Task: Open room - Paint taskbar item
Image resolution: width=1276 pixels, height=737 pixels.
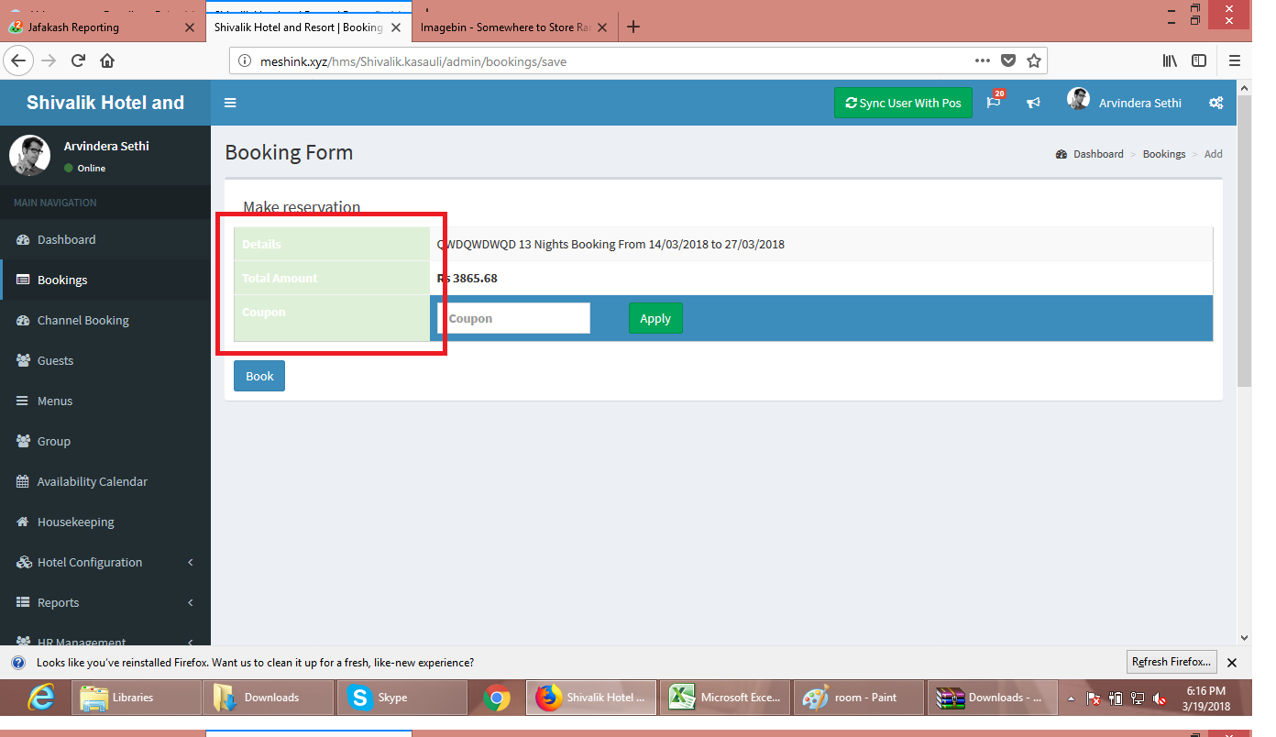Action: [857, 698]
